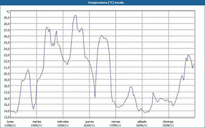Viewport: 205px width, 128px height.
Task: Click the 13,0 temperature axis label
Action: 6,117
